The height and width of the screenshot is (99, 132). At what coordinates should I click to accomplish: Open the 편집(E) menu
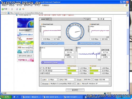[12, 5]
